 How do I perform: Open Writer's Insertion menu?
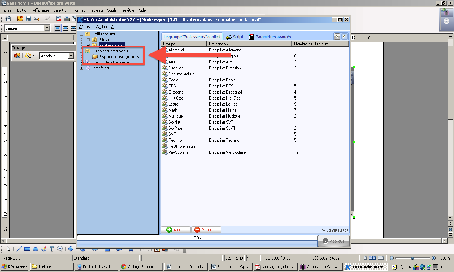pos(61,10)
